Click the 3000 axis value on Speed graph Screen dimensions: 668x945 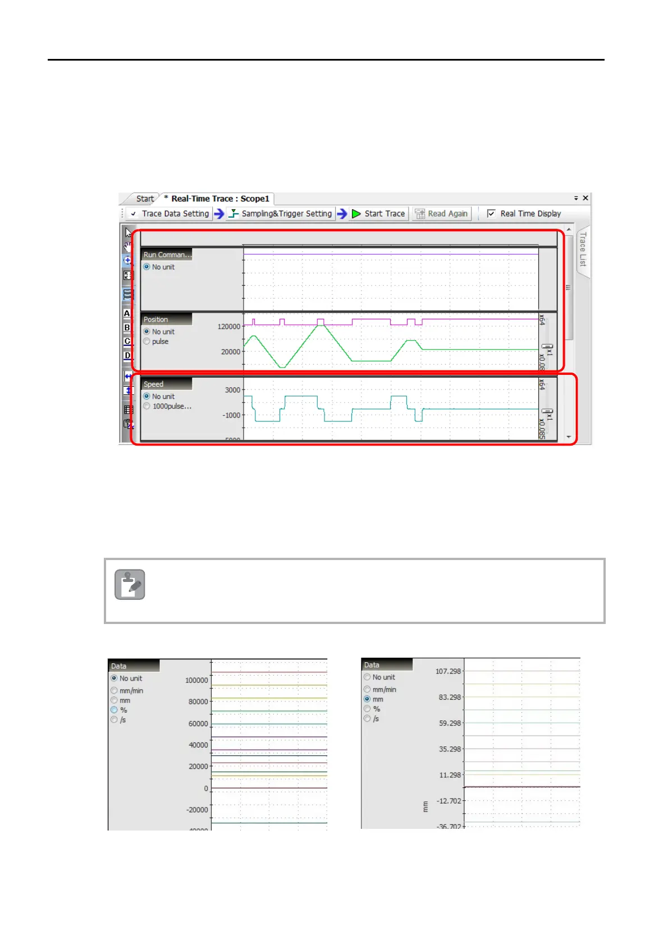[x=233, y=390]
